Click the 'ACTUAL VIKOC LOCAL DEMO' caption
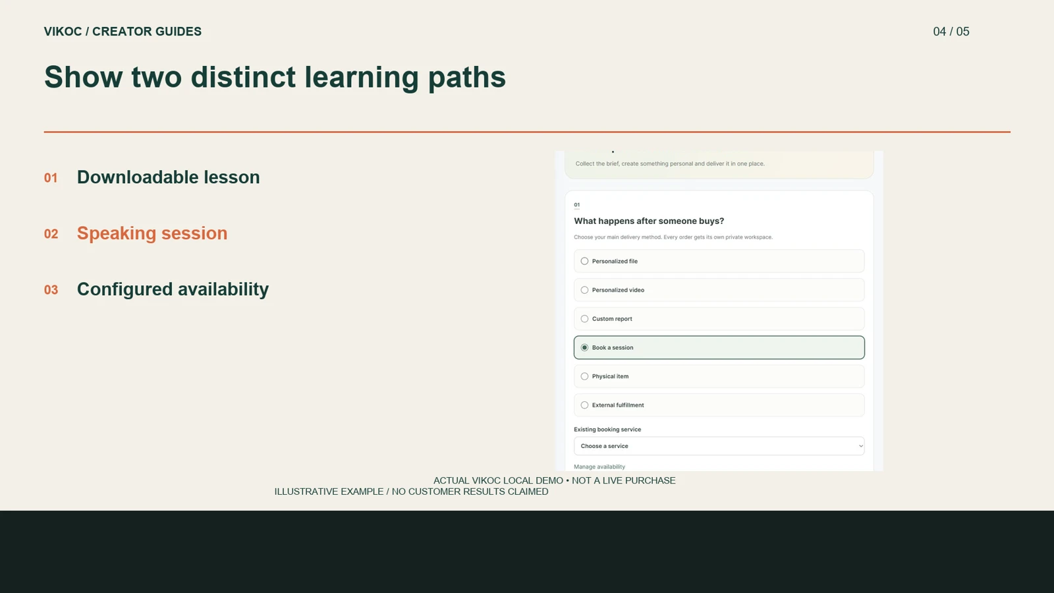The width and height of the screenshot is (1054, 593). [555, 480]
